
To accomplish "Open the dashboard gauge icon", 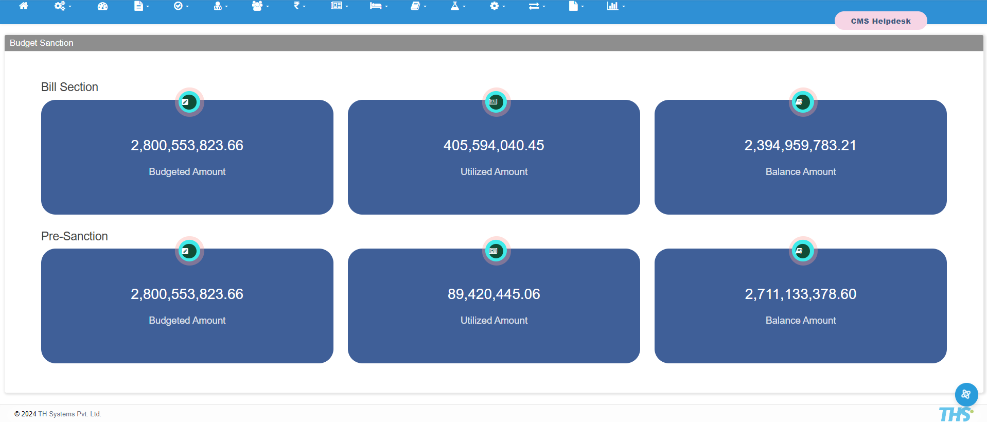I will (102, 6).
